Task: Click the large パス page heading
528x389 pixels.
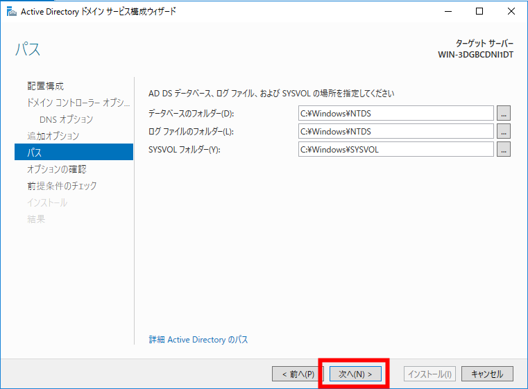Action: [28, 49]
